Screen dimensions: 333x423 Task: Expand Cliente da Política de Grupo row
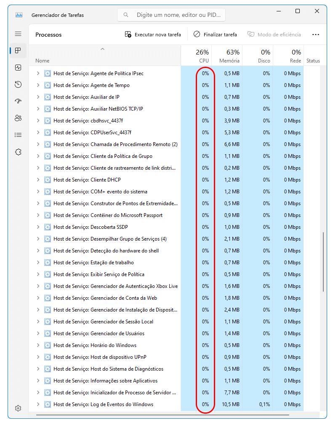click(38, 156)
